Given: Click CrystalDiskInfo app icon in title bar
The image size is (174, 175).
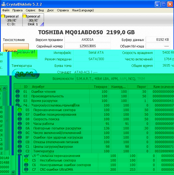Looking at the screenshot, I should click(4, 4).
